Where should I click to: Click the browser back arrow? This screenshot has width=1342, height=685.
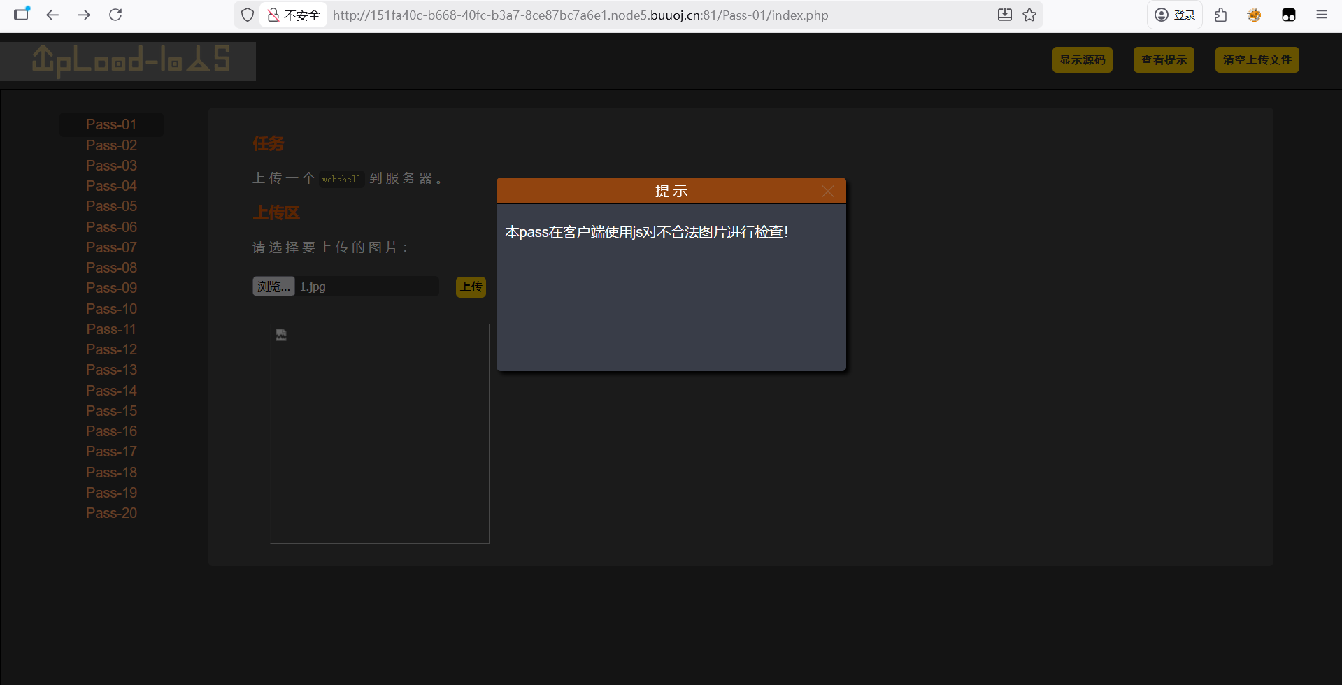point(52,15)
